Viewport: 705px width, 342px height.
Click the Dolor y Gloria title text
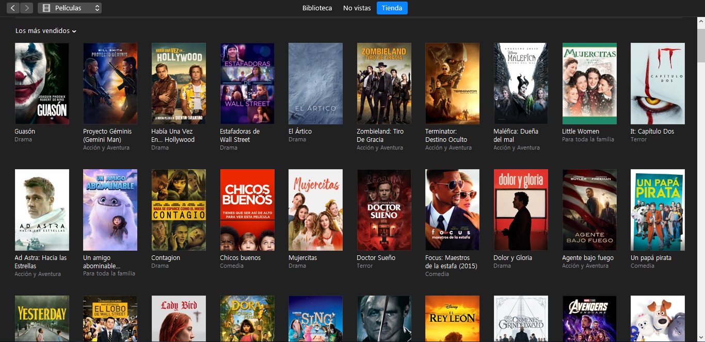point(513,258)
